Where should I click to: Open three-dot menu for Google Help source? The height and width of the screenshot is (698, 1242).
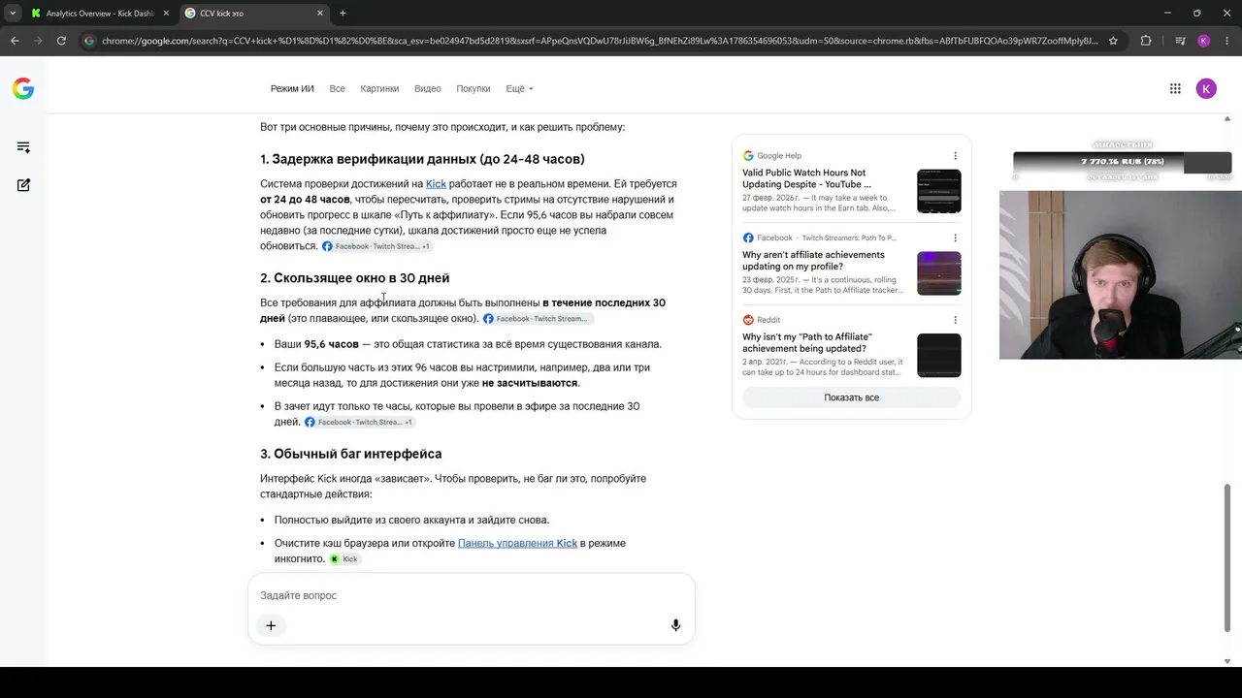[955, 155]
